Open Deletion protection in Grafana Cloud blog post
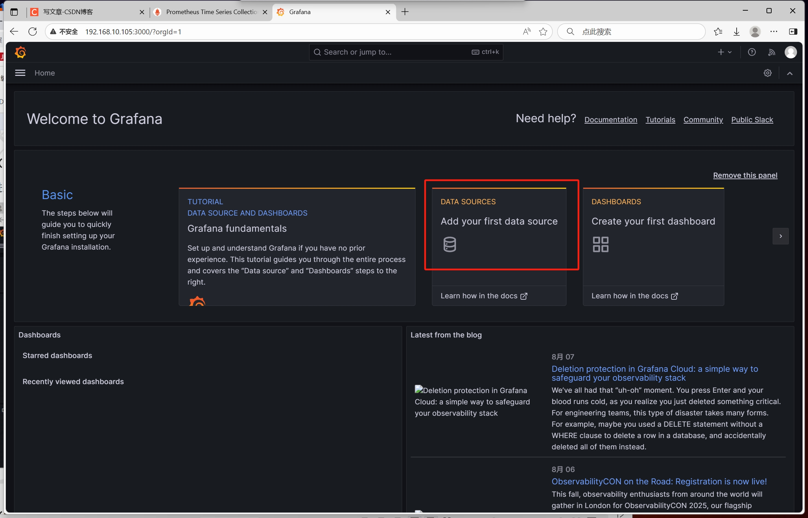This screenshot has width=808, height=518. (x=655, y=373)
